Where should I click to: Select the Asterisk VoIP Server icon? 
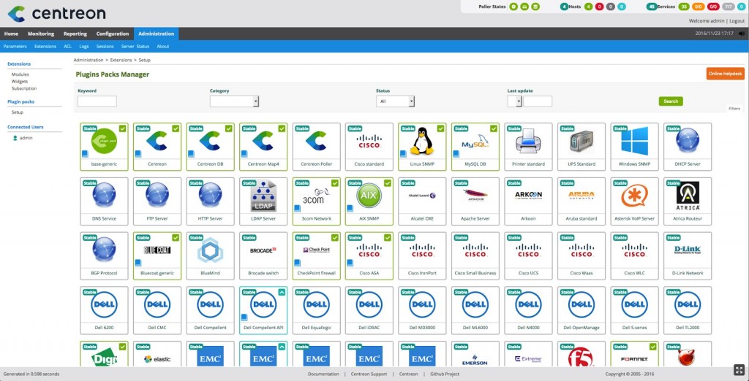coord(635,195)
